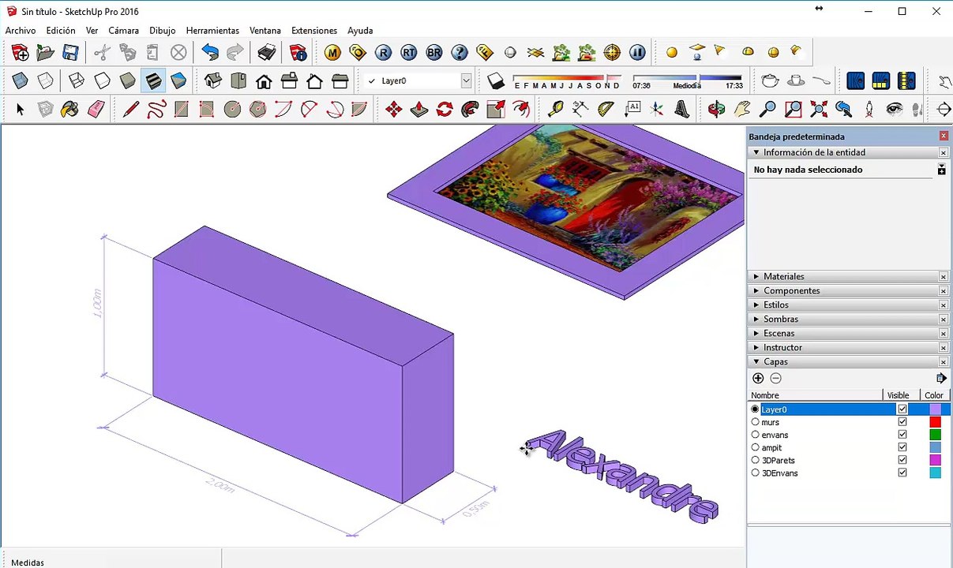Select the Freehand drawing tool
Screen dimensions: 953x568
[156, 109]
